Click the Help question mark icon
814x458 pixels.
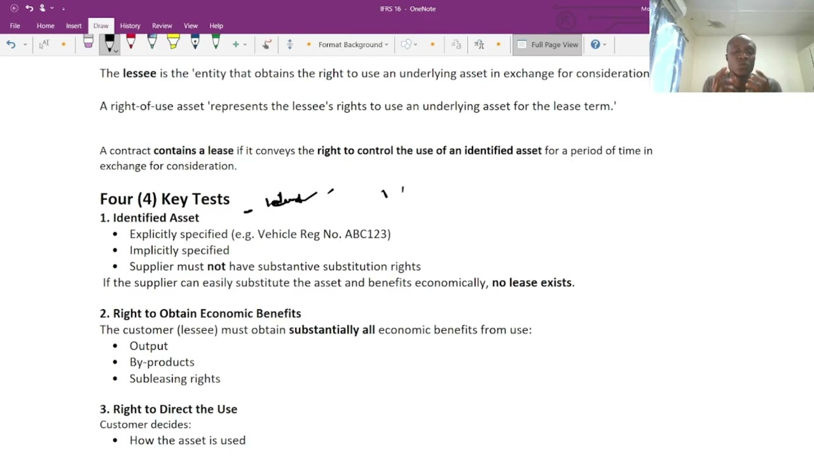(595, 44)
